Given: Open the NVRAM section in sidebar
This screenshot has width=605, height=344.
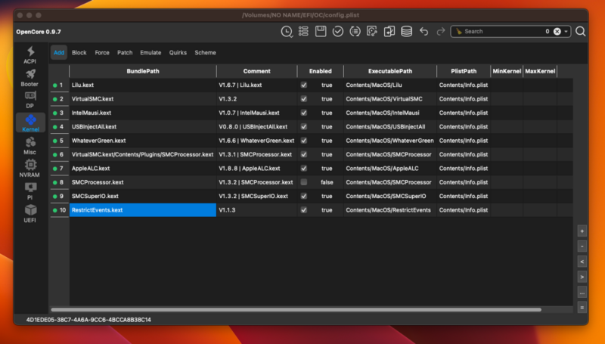Looking at the screenshot, I should tap(30, 168).
